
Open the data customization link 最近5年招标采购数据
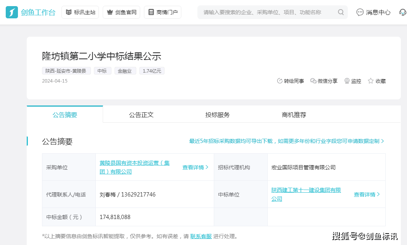(287, 141)
